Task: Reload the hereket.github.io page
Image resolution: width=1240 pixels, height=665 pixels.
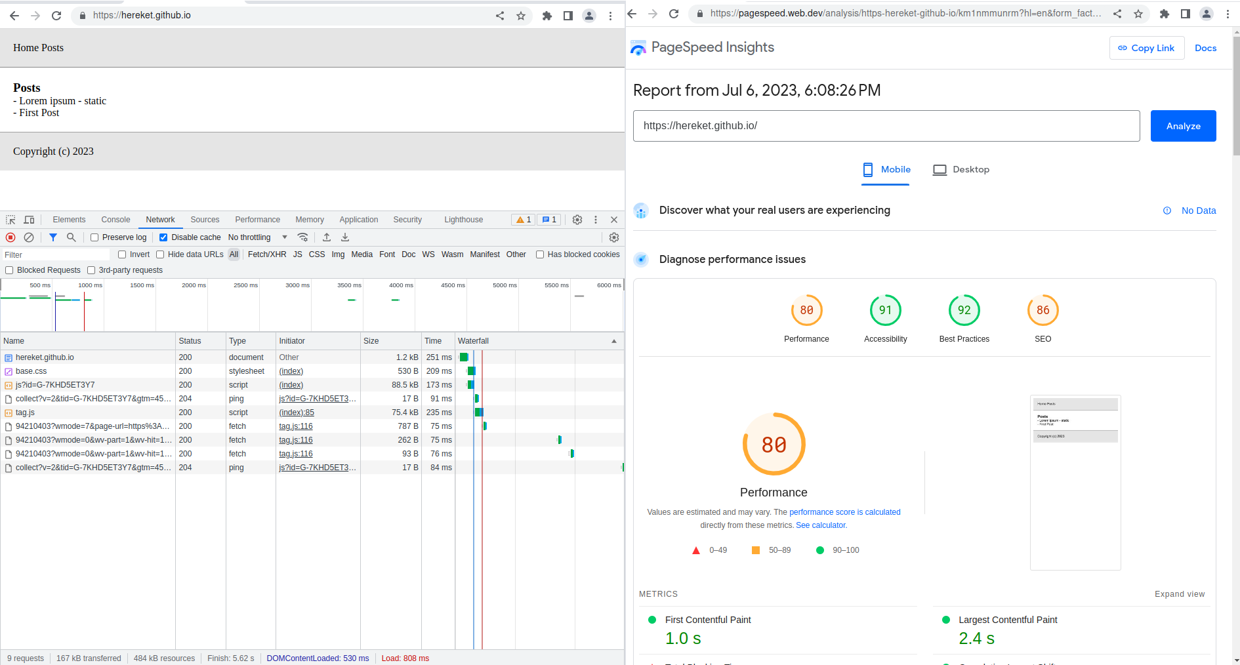Action: pos(56,15)
